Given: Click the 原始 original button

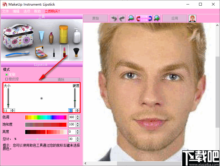Looking at the screenshot, I should point(95,18).
